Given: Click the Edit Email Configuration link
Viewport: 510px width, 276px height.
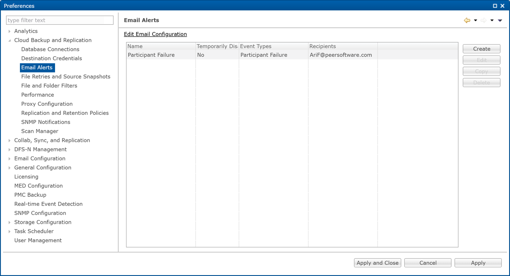Looking at the screenshot, I should [x=156, y=34].
